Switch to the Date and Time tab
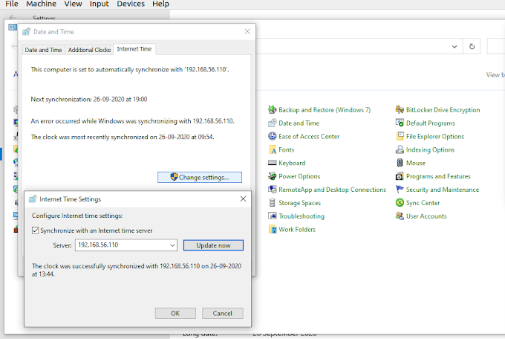505x339 pixels. coord(43,50)
